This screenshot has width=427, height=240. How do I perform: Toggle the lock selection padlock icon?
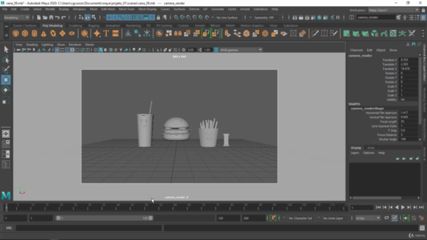(x=158, y=17)
